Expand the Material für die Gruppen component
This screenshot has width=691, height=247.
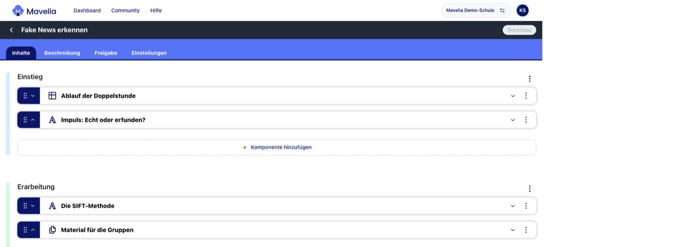[513, 230]
